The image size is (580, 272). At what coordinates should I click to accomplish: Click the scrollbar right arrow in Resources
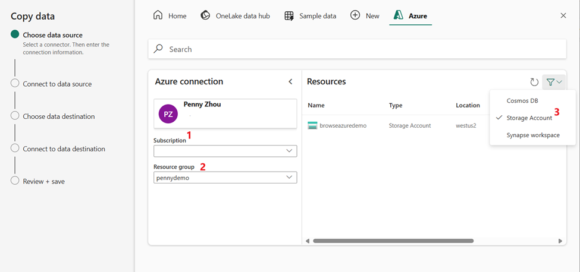pos(560,241)
